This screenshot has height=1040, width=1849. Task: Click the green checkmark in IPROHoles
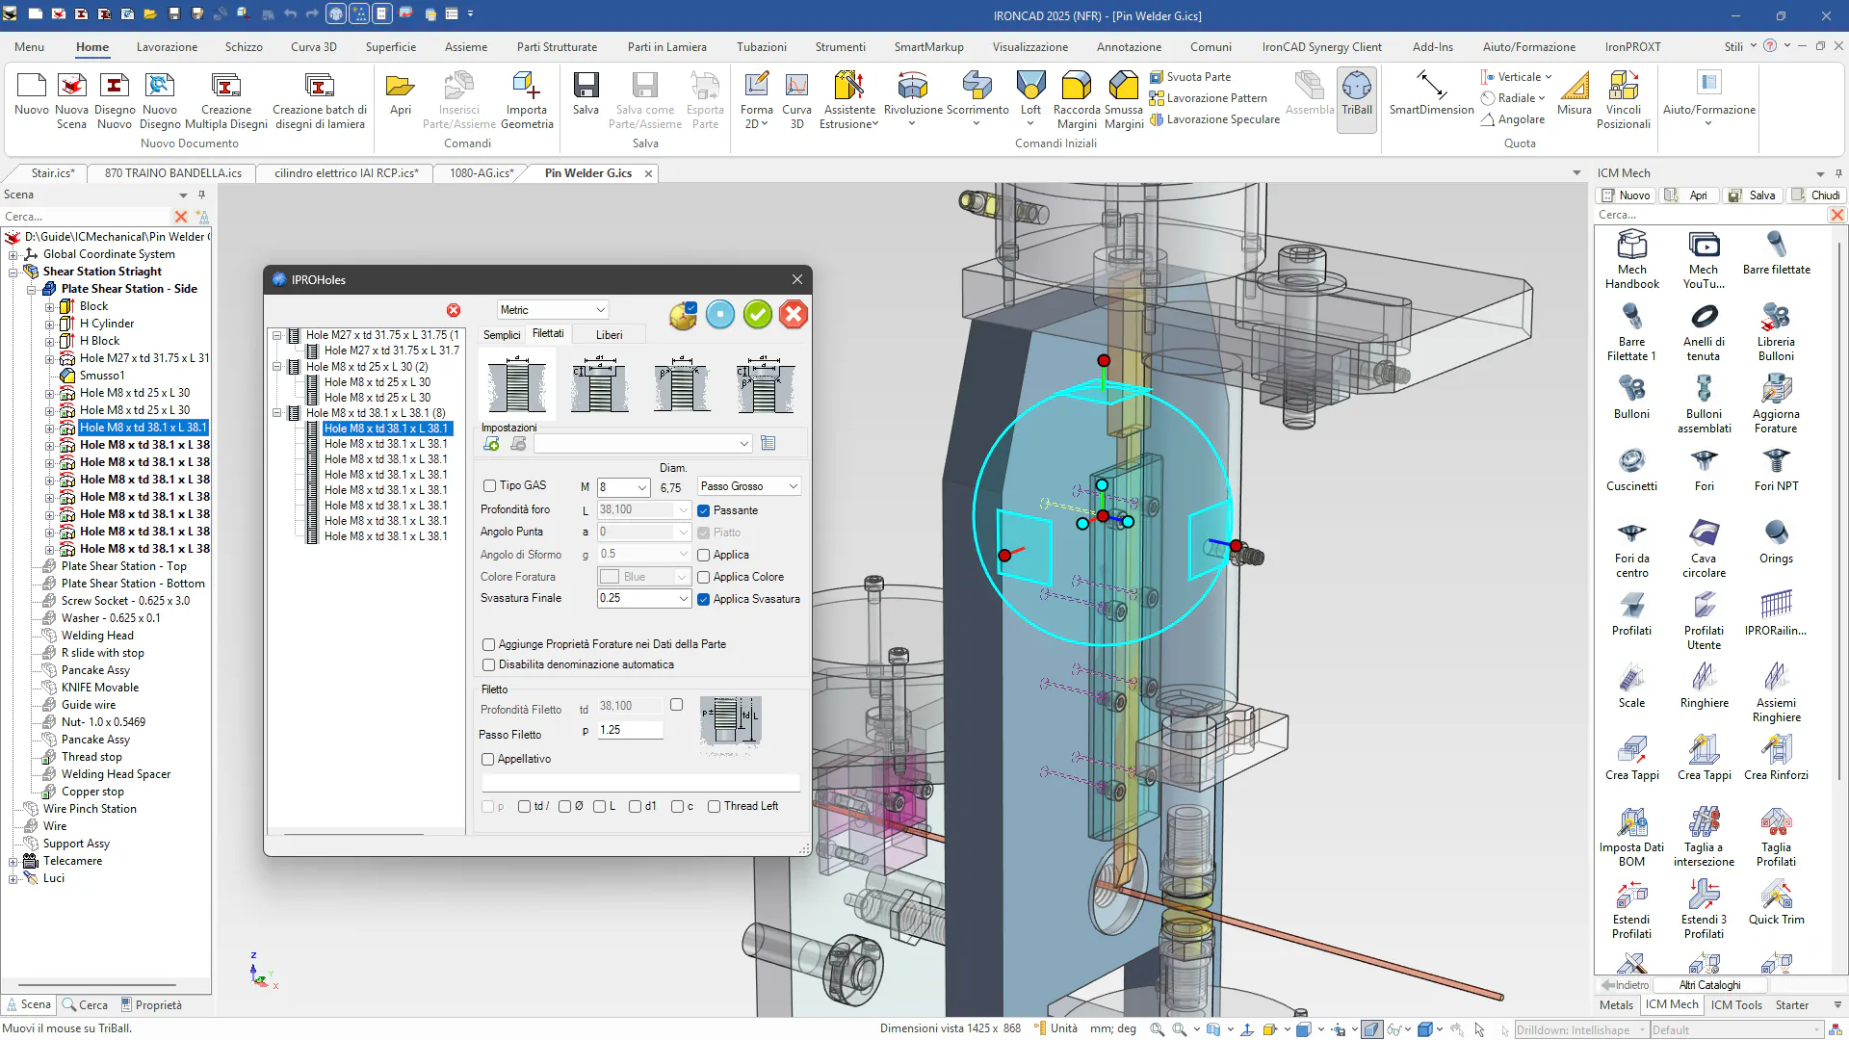pyautogui.click(x=758, y=315)
